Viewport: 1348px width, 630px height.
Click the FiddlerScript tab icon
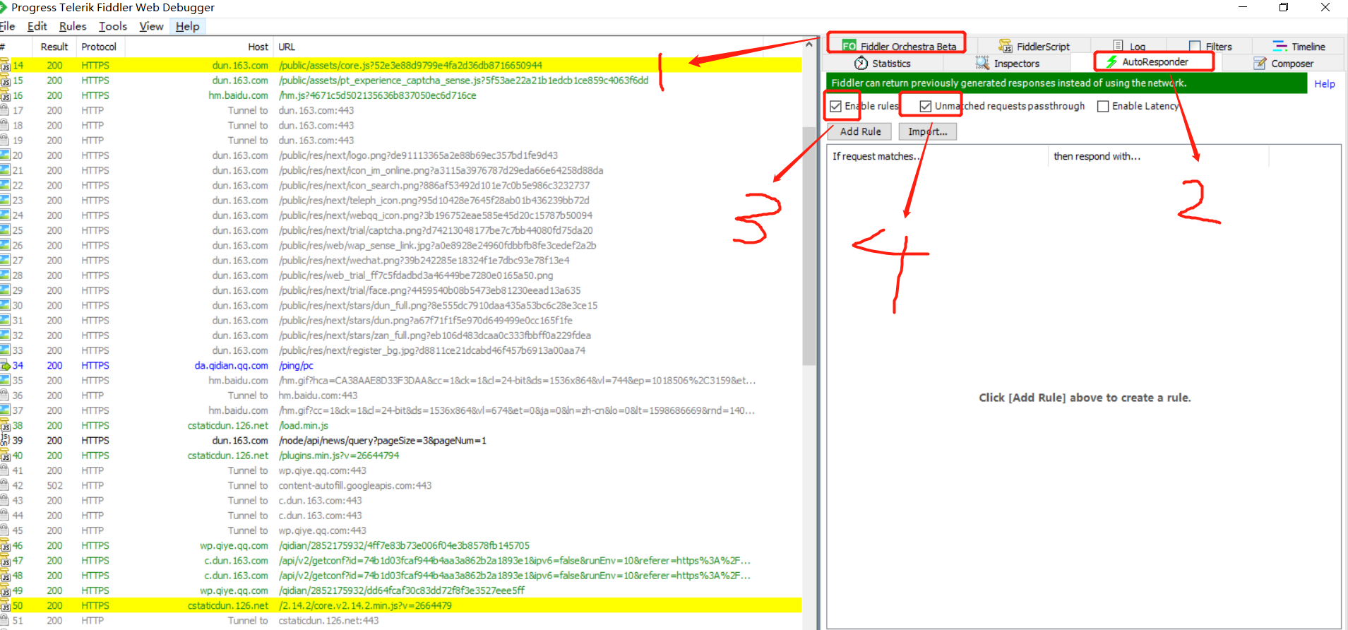[x=1006, y=46]
